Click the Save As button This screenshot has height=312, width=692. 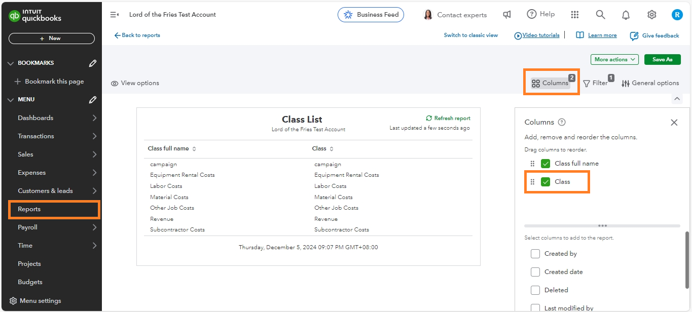pos(662,60)
